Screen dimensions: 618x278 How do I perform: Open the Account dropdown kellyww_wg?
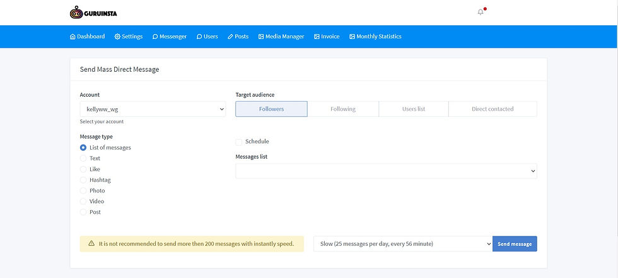tap(153, 109)
